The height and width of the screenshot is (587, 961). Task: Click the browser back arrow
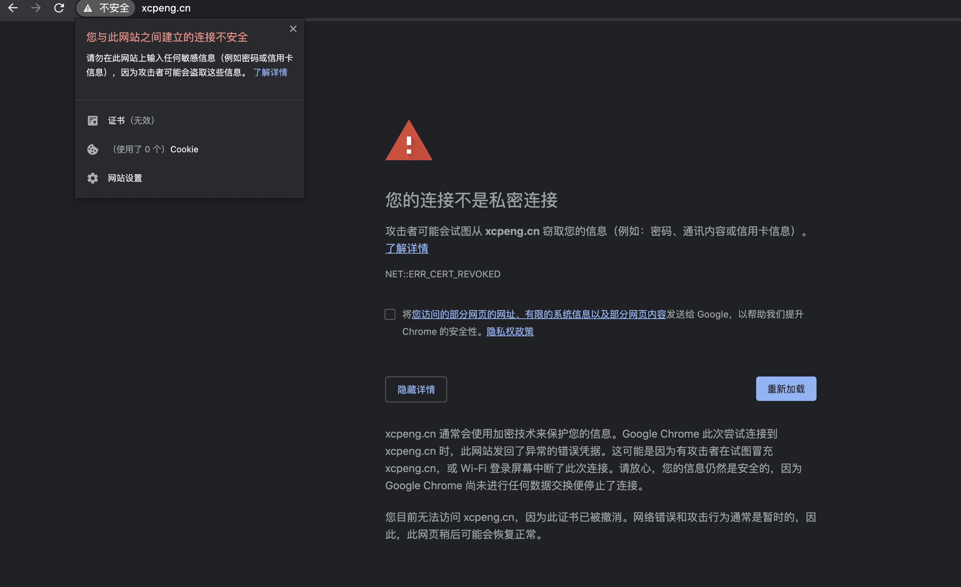(13, 8)
